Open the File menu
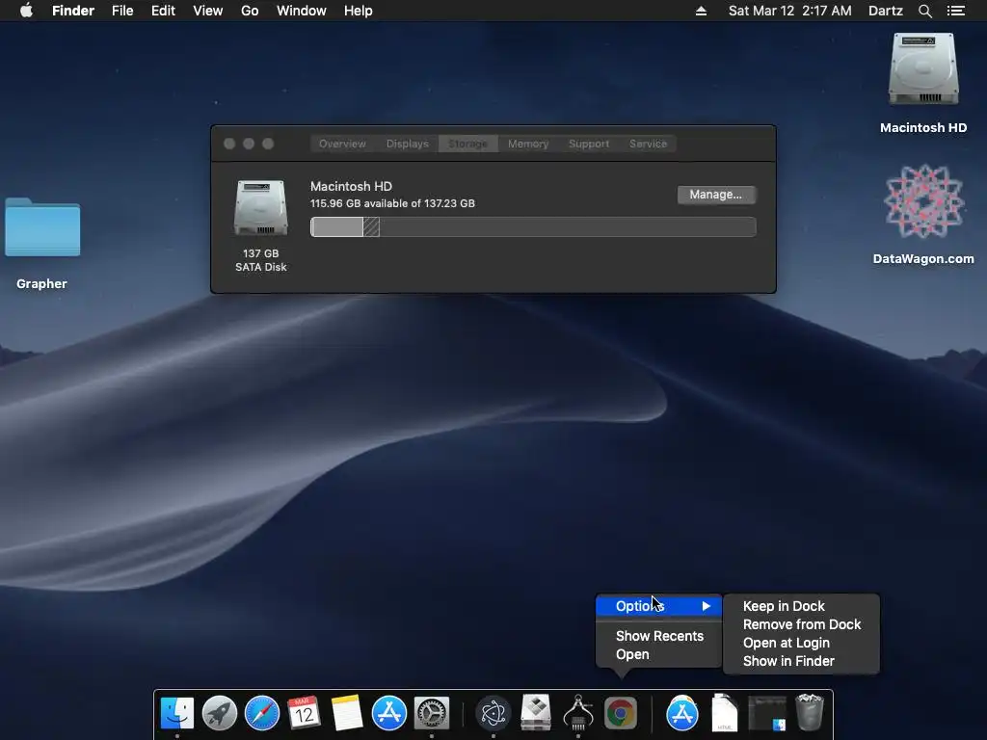The image size is (987, 740). (122, 11)
